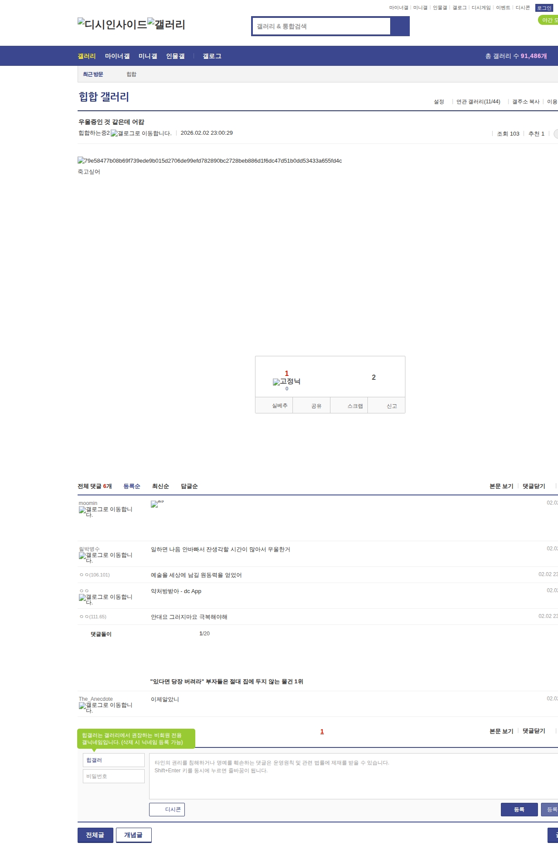
Task: Select 마이너갤 tab in blue navigation bar
Action: (117, 56)
